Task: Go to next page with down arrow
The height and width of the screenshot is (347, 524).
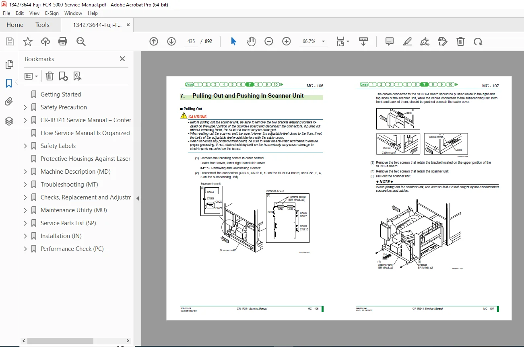Action: pyautogui.click(x=171, y=41)
